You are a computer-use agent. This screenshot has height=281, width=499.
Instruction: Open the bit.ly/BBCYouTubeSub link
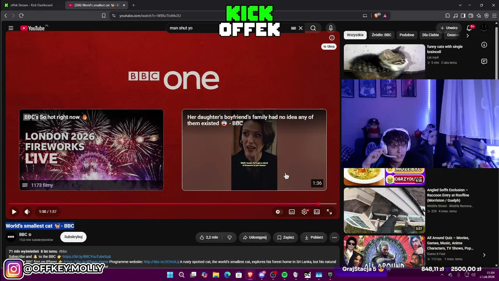tap(87, 257)
